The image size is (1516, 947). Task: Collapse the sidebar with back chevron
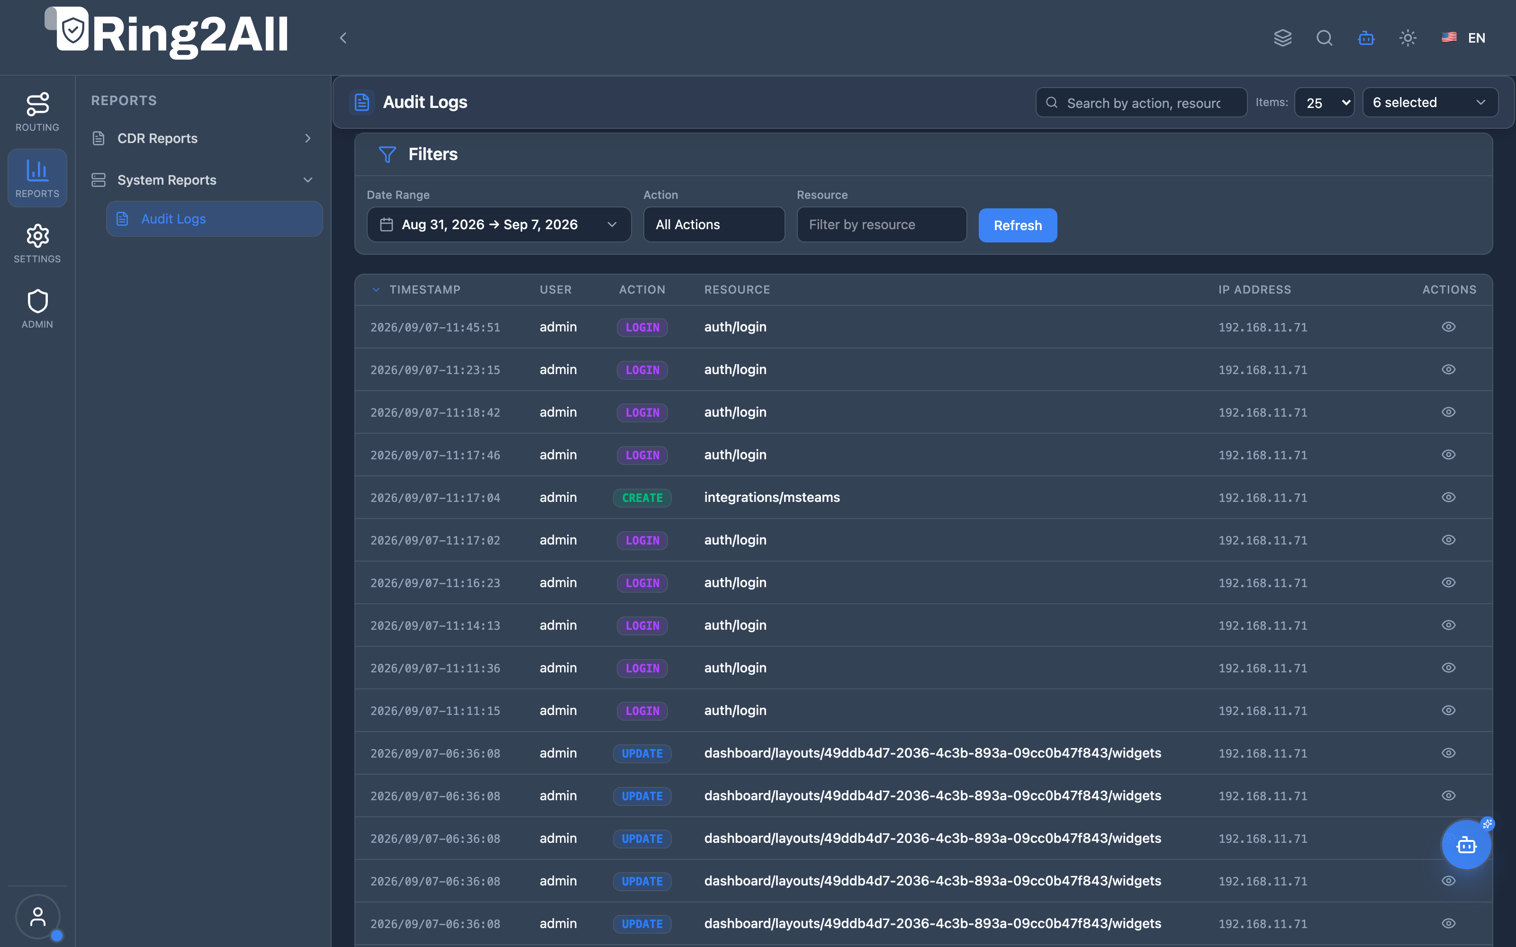pos(343,37)
